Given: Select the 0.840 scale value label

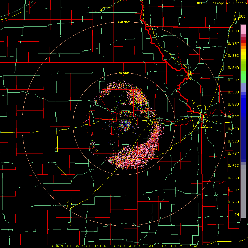Looking at the screenshot, I should (x=233, y=68).
